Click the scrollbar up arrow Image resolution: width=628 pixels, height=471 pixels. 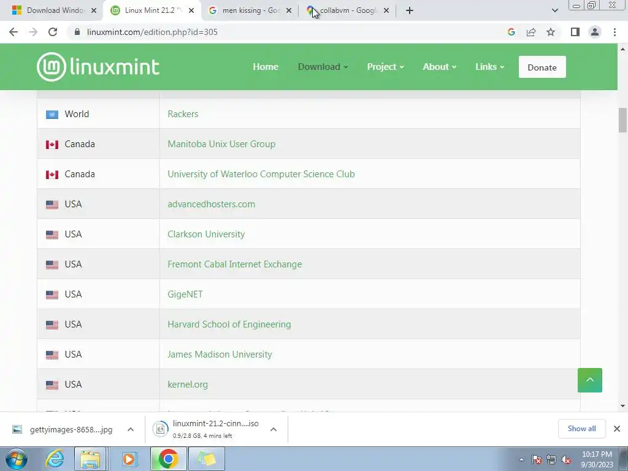click(622, 49)
